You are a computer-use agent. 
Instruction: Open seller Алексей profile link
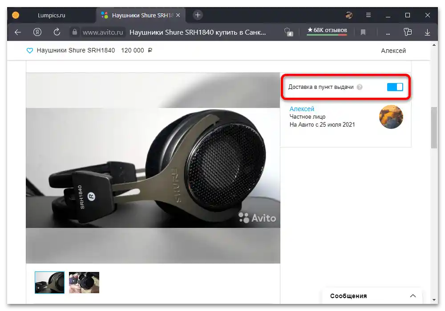302,109
